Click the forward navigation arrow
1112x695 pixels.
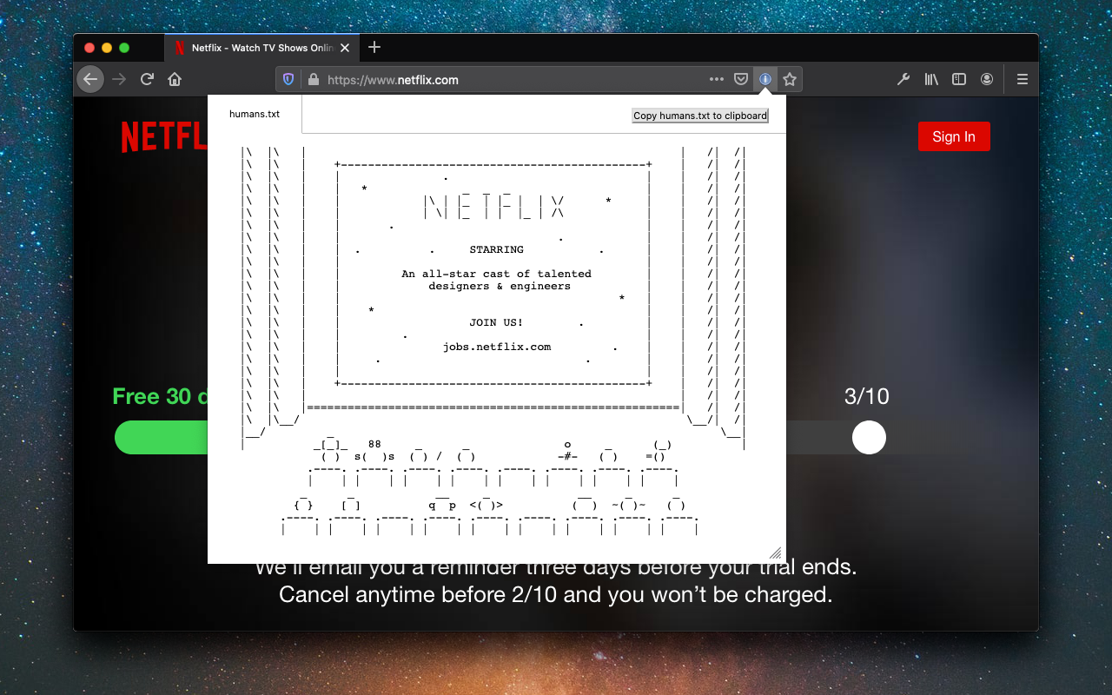point(120,79)
